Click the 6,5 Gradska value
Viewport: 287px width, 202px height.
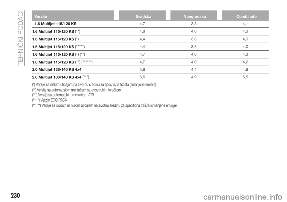(142, 77)
